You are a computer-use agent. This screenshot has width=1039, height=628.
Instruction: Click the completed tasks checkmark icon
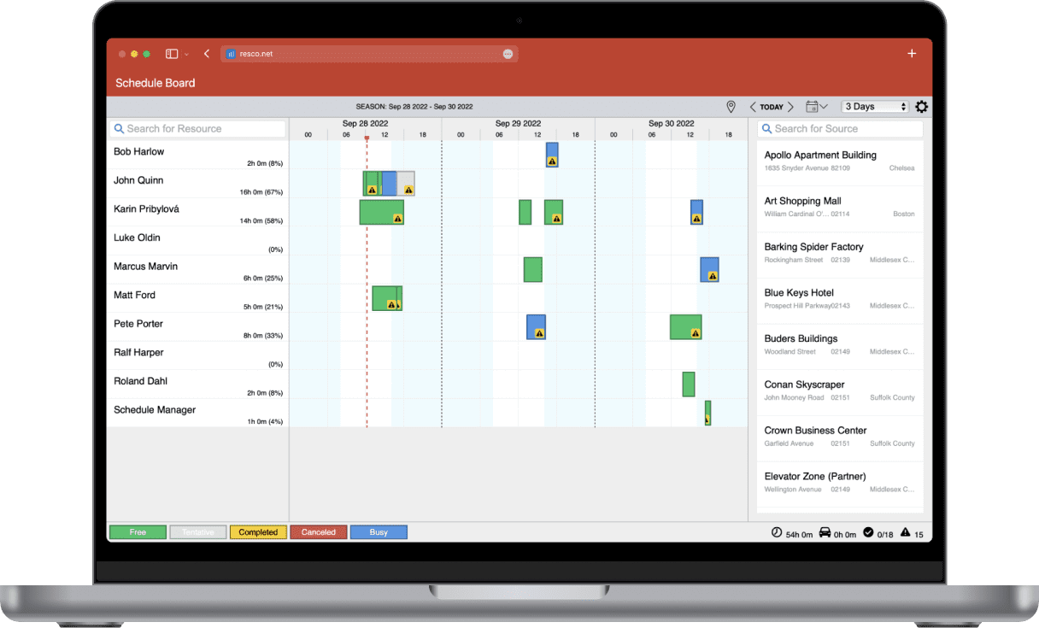click(868, 532)
